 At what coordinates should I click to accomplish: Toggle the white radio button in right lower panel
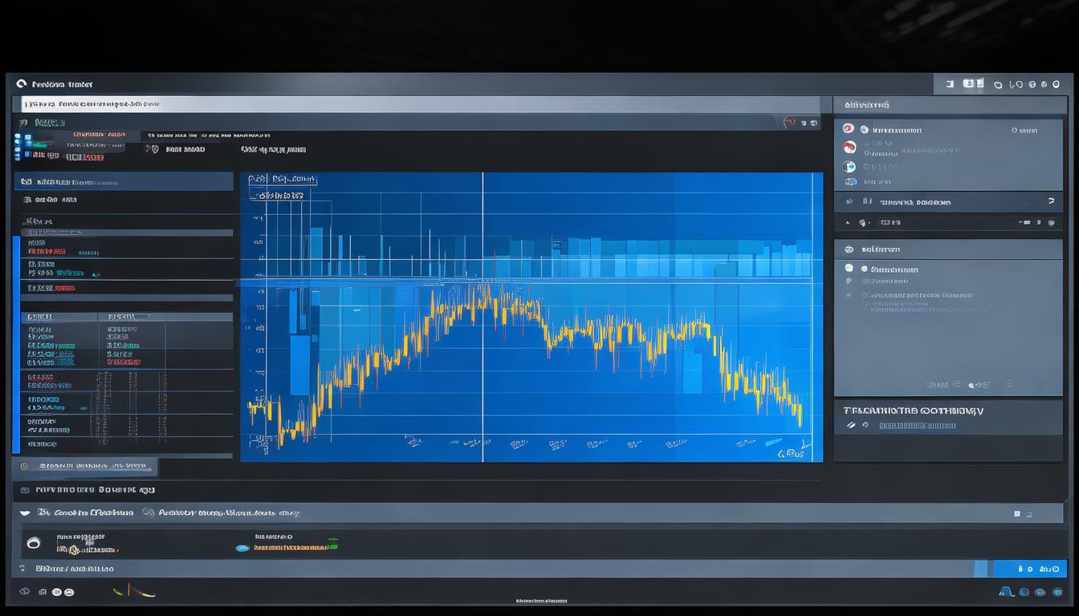click(x=849, y=269)
